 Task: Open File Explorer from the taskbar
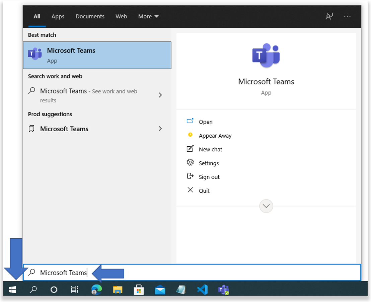118,290
